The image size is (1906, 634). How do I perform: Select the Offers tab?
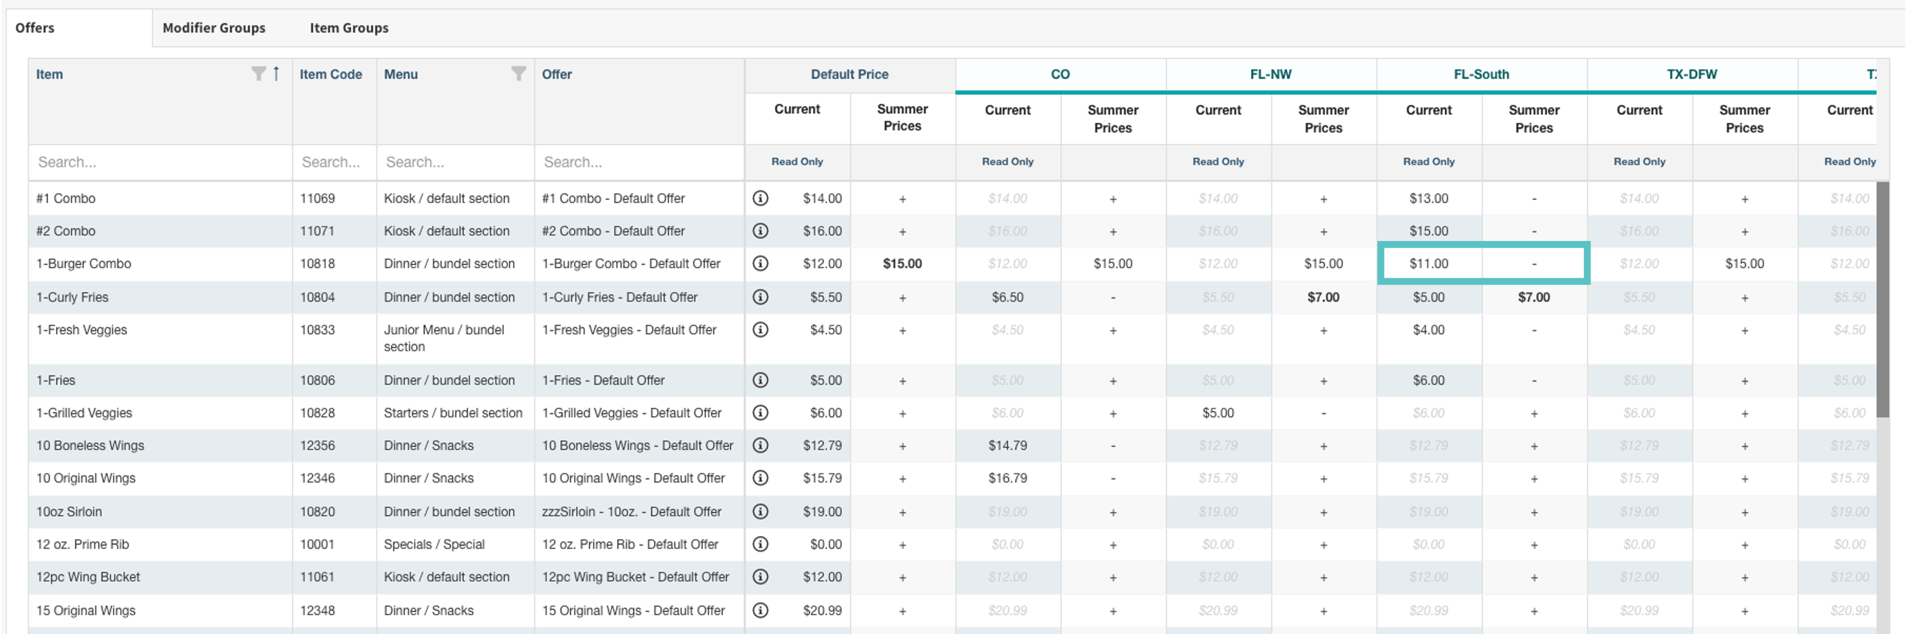point(35,28)
